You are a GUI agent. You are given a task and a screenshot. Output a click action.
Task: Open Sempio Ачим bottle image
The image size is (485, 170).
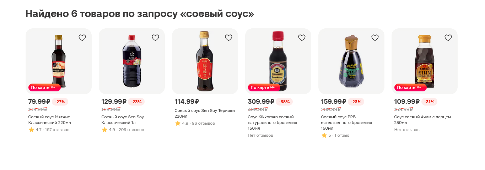[424, 61]
